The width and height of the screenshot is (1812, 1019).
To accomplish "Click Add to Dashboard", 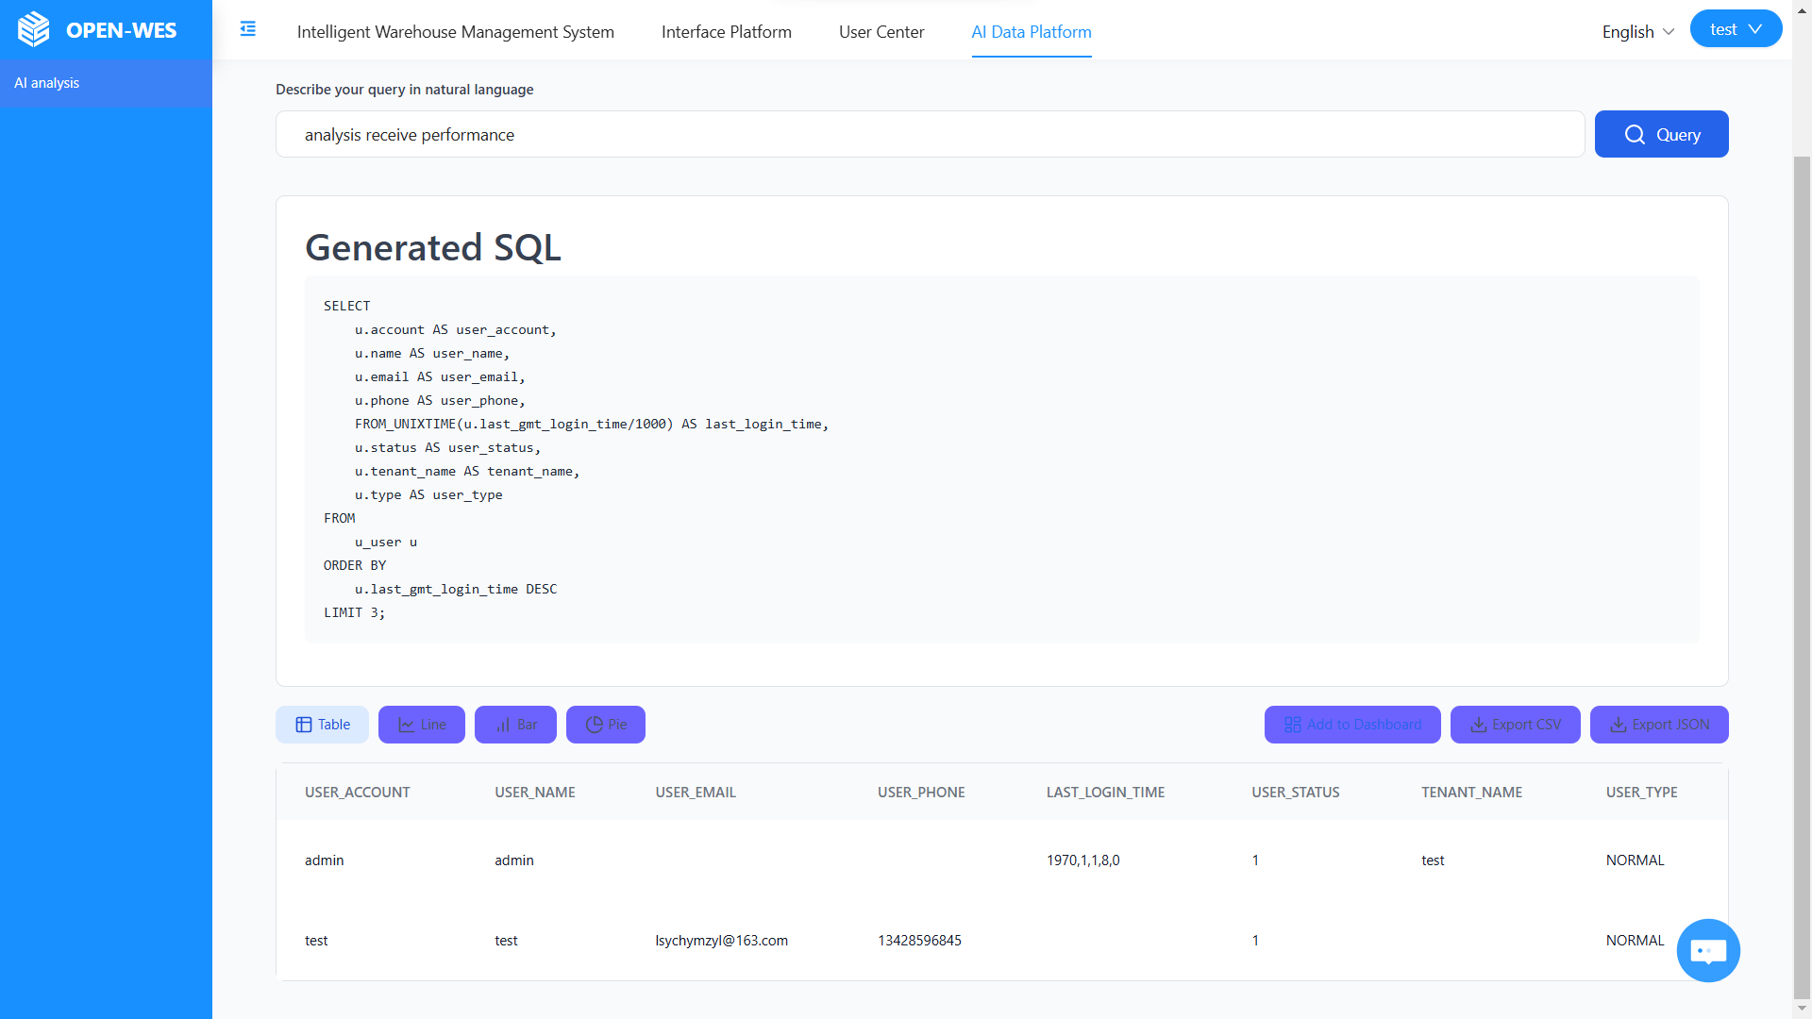I will point(1352,725).
